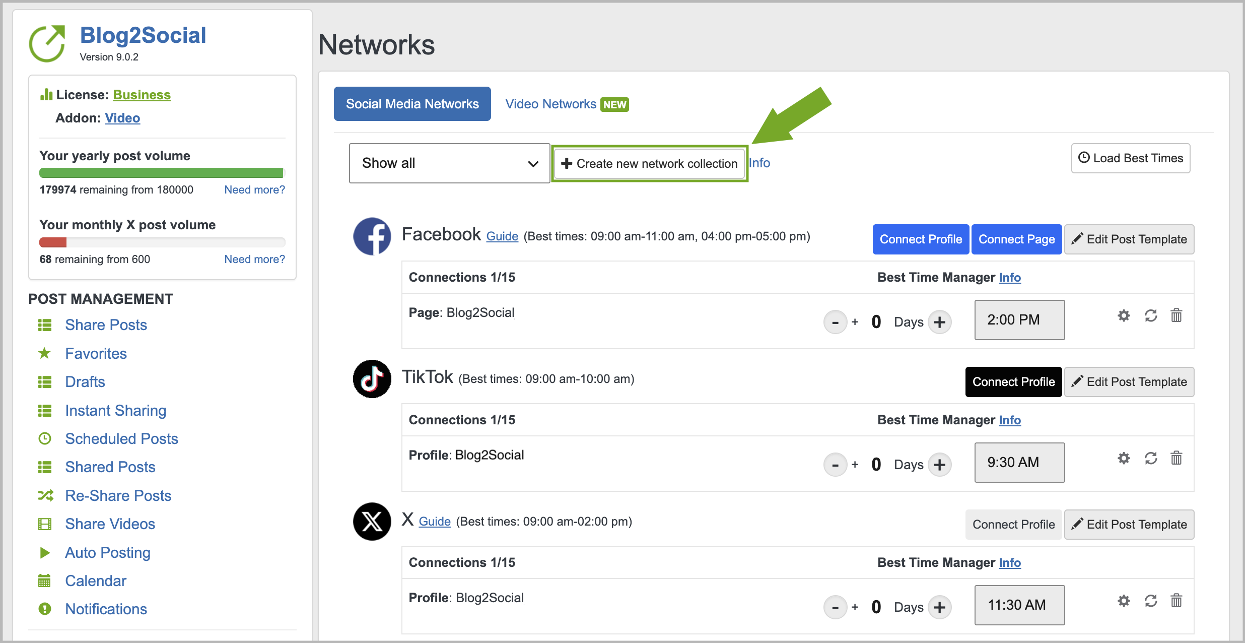Click X Connect Profile button
The width and height of the screenshot is (1245, 643).
1013,525
